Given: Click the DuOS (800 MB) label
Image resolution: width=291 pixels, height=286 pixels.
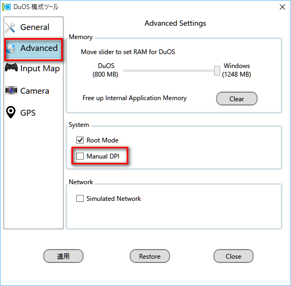Looking at the screenshot, I should click(x=106, y=70).
